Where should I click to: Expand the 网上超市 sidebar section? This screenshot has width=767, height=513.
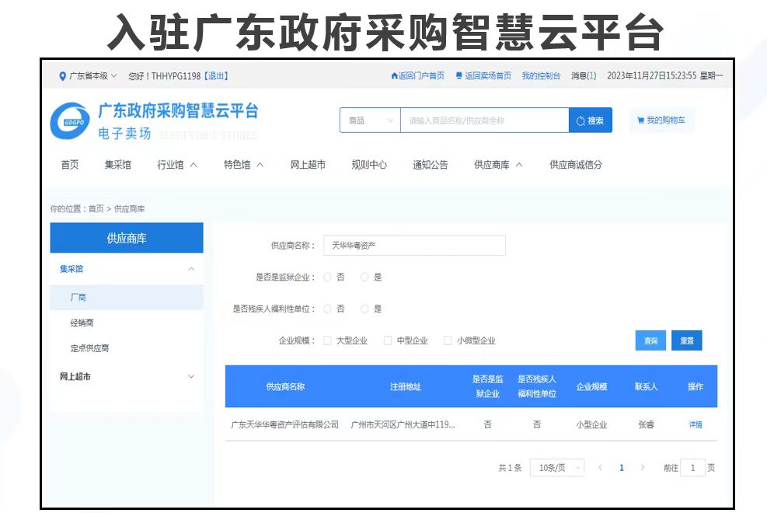tap(126, 377)
